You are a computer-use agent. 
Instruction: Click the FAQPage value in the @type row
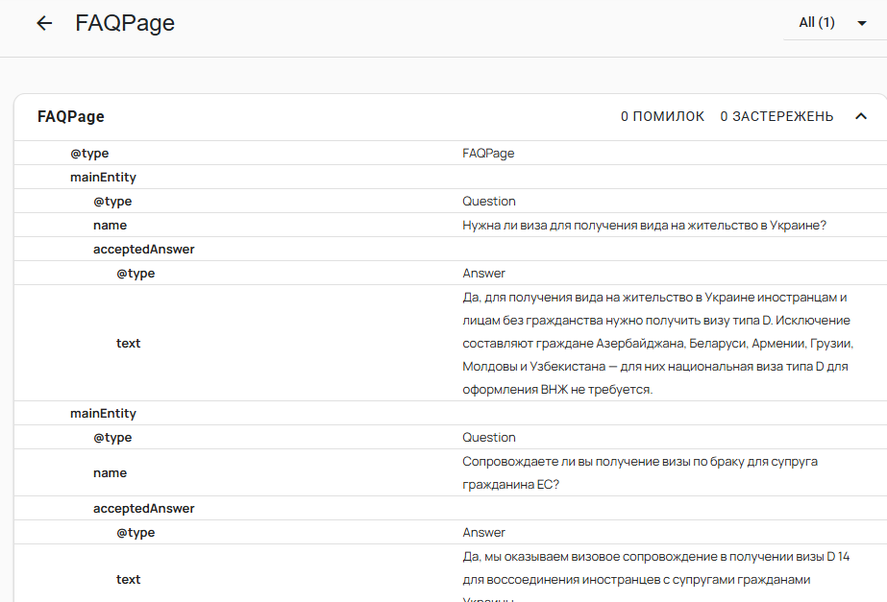[x=488, y=154]
